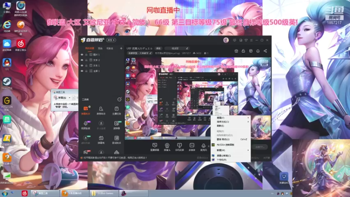Click the 计算机 desktop icon
Viewport: 350px width, 197px height.
(x=7, y=7)
